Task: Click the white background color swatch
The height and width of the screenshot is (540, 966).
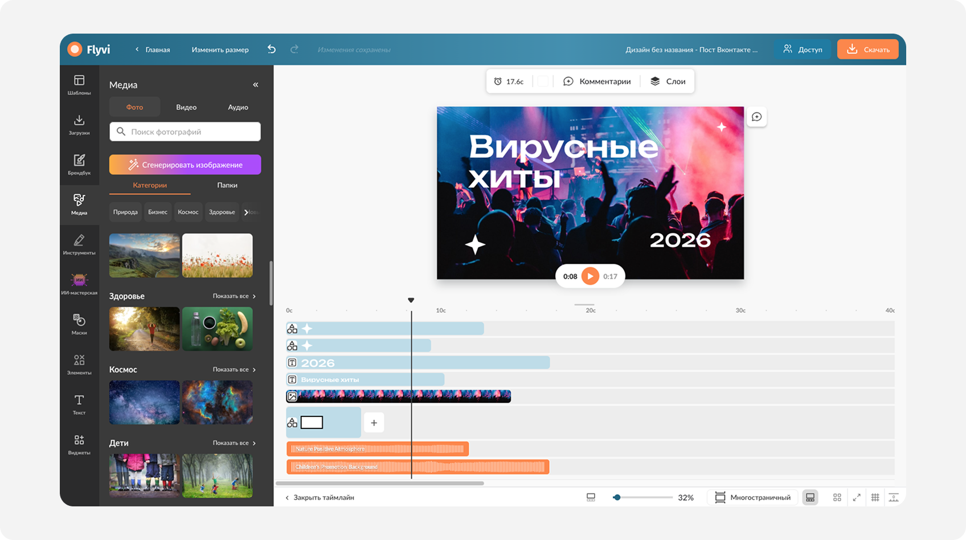Action: click(x=543, y=81)
